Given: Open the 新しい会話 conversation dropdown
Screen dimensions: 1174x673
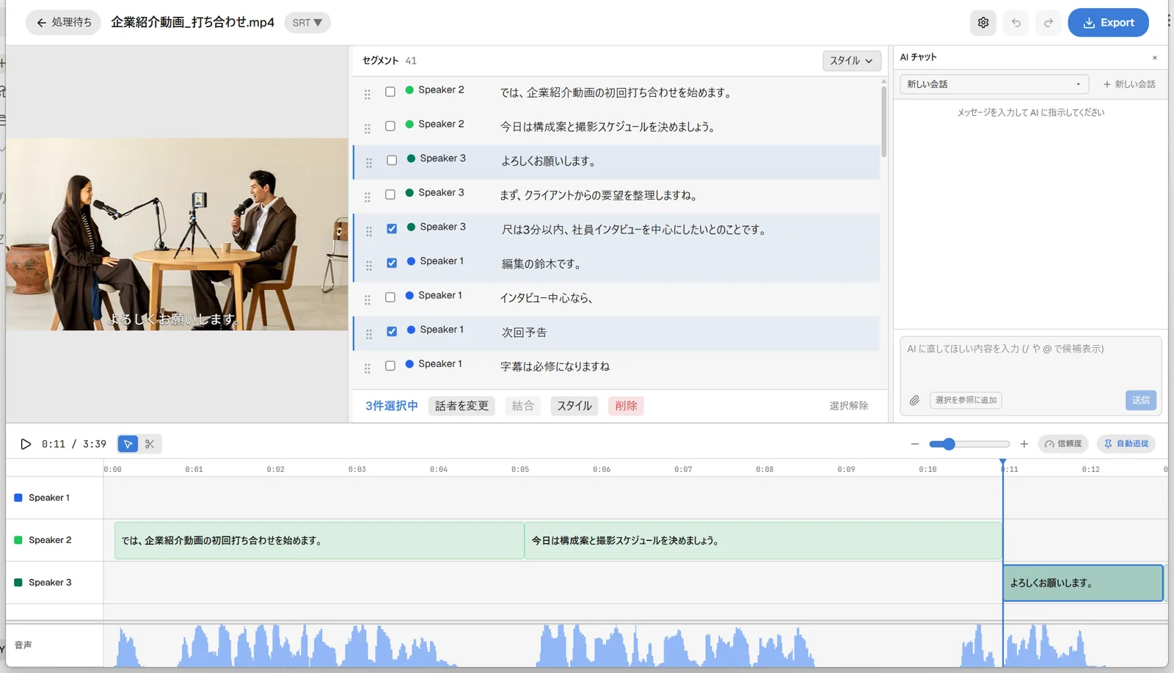Looking at the screenshot, I should pos(993,84).
